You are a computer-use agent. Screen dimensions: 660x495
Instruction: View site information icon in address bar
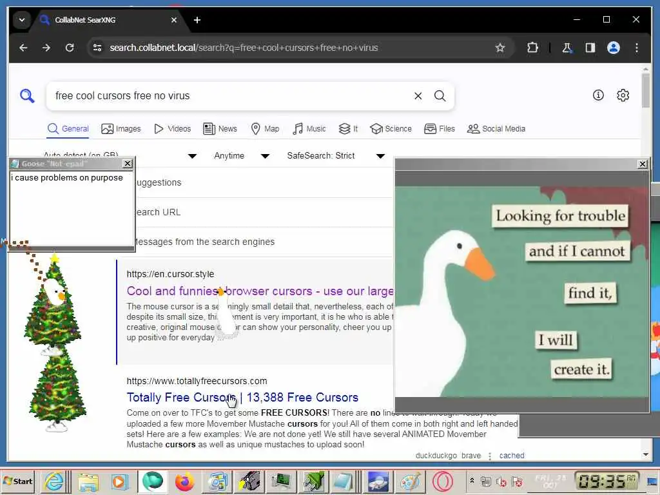(x=97, y=48)
